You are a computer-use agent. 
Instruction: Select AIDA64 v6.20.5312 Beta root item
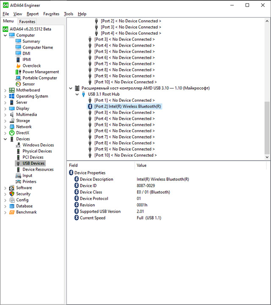(x=30, y=29)
